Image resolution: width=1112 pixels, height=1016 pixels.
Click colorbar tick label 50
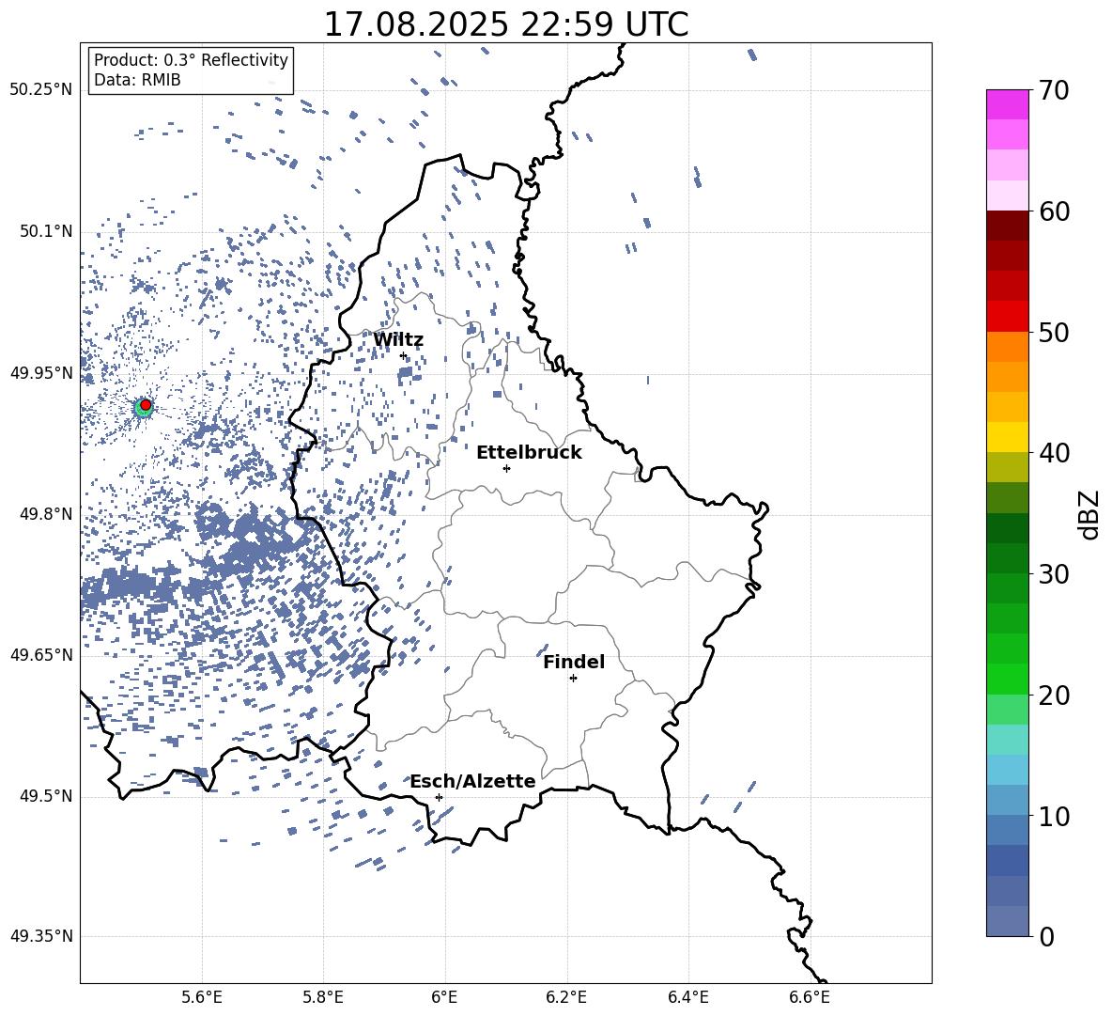(1054, 333)
